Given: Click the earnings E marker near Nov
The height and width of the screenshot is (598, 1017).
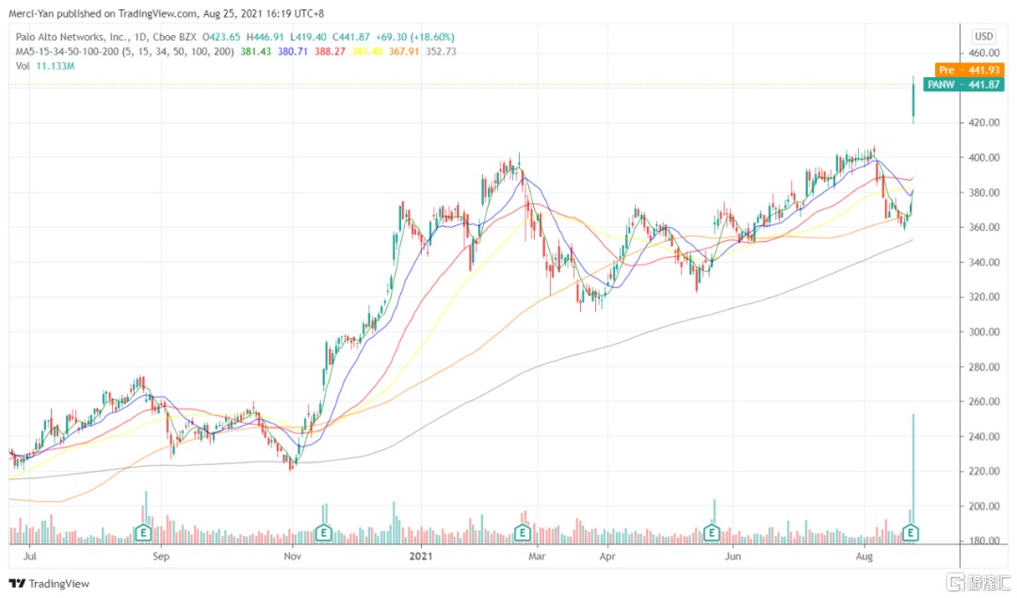Looking at the screenshot, I should pyautogui.click(x=323, y=534).
